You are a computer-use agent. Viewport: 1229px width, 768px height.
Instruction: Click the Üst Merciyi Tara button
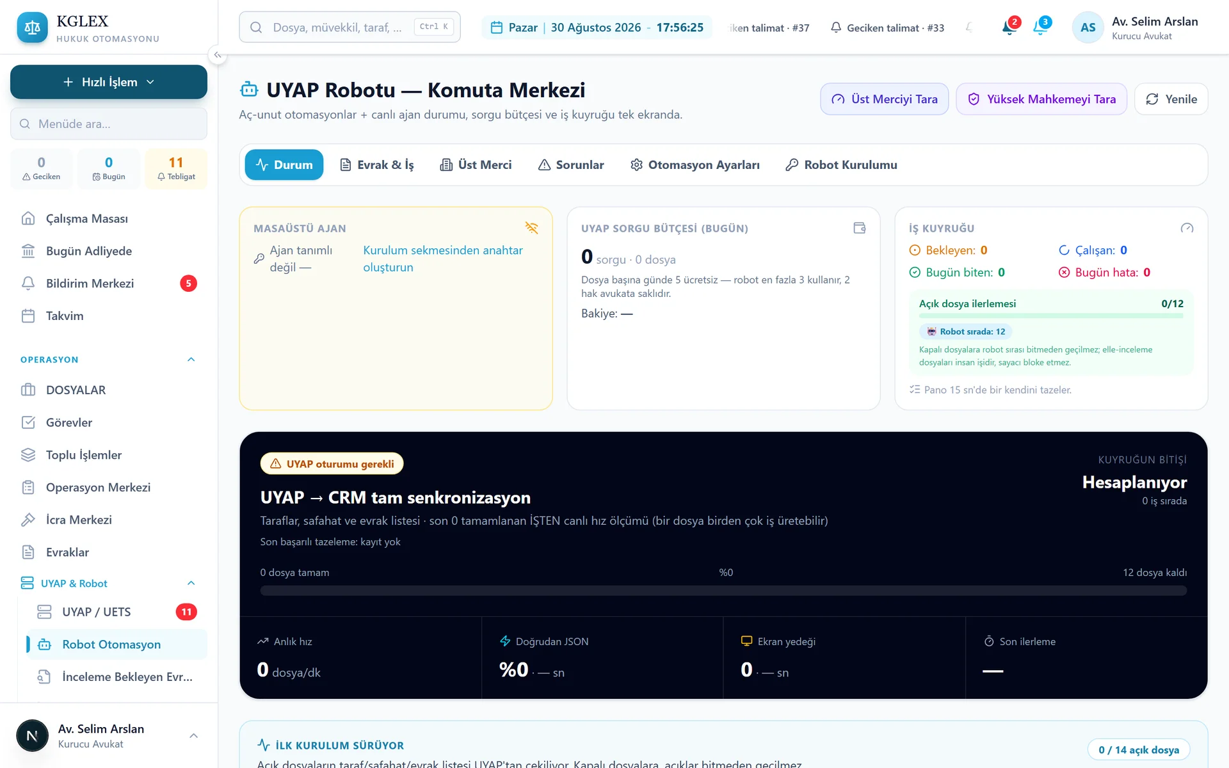coord(885,99)
